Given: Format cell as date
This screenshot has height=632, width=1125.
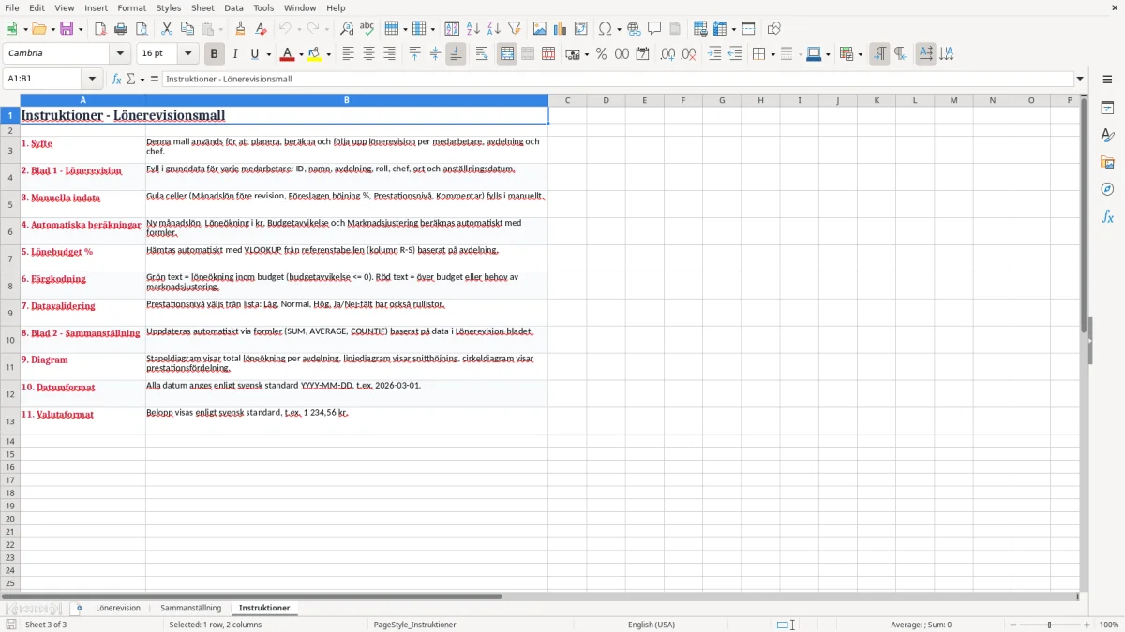Looking at the screenshot, I should [x=642, y=54].
